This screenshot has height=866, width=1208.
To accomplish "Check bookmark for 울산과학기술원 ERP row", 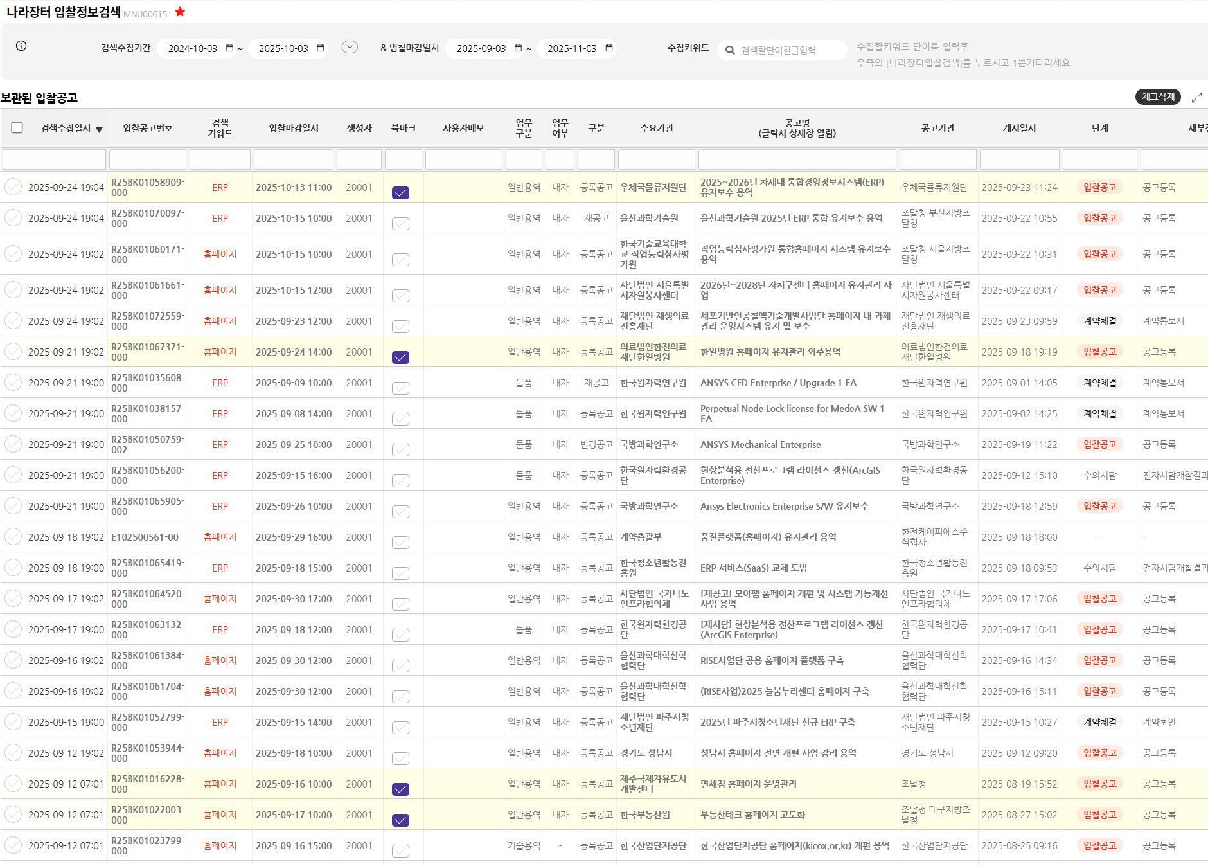I will pos(400,223).
